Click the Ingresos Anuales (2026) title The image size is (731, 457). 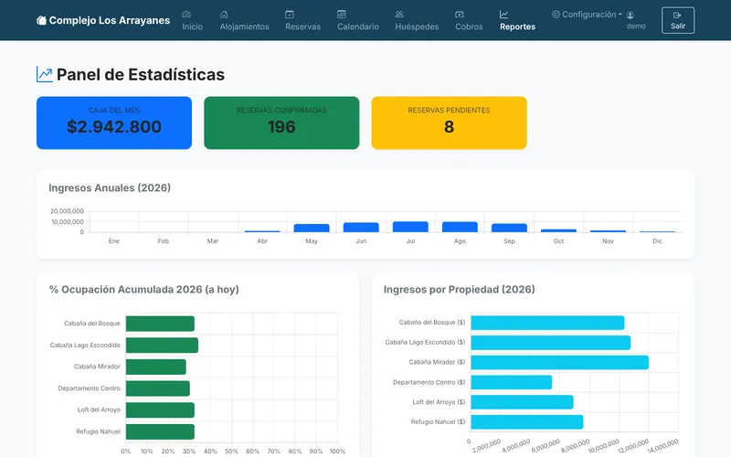pos(110,188)
